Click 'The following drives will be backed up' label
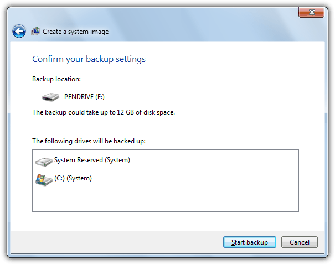335x264 pixels. [x=89, y=141]
